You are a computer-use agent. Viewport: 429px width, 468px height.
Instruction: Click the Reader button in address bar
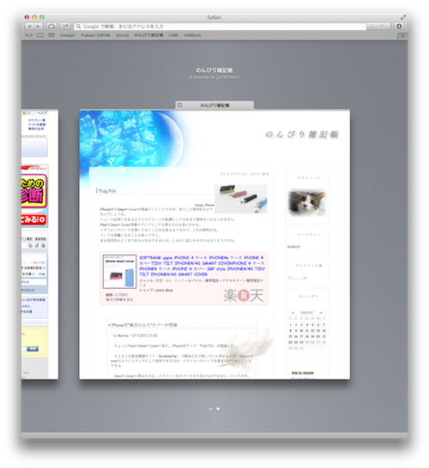pos(378,27)
